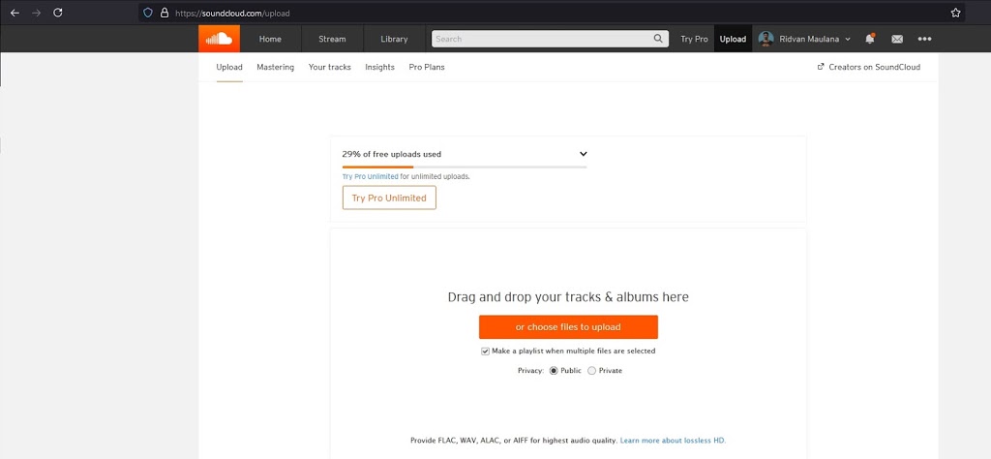This screenshot has width=991, height=459.
Task: Click Try Pro in header
Action: 694,39
